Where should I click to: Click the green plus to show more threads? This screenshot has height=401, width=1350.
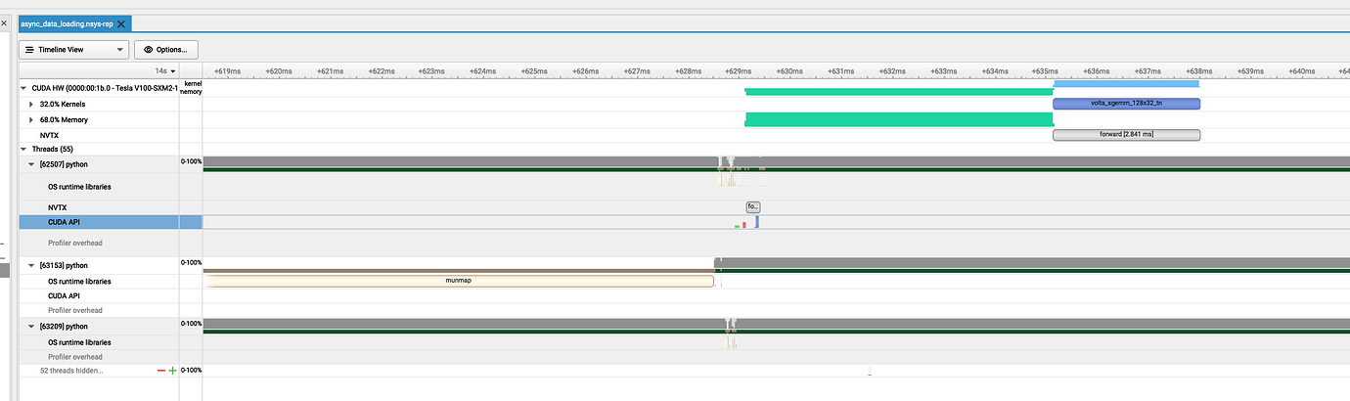tap(173, 371)
